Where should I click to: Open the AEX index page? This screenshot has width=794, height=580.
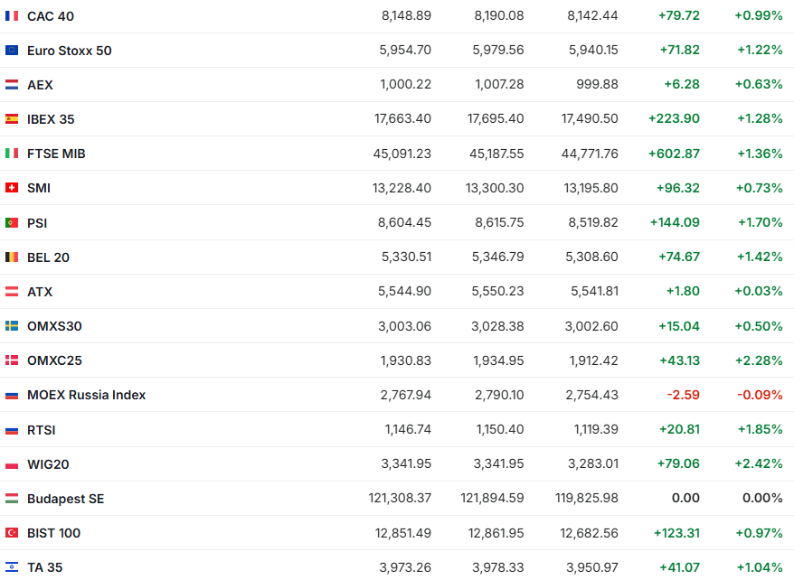[x=40, y=85]
